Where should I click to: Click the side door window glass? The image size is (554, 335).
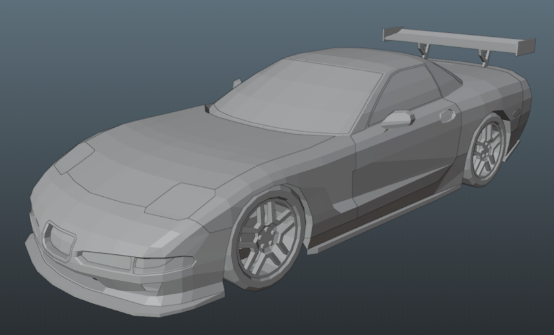(405, 94)
